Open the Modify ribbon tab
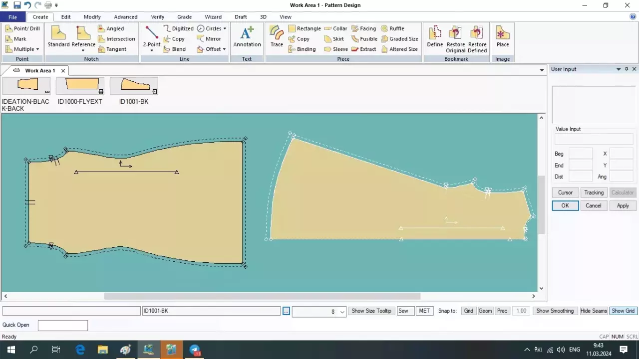This screenshot has height=359, width=639. click(92, 17)
